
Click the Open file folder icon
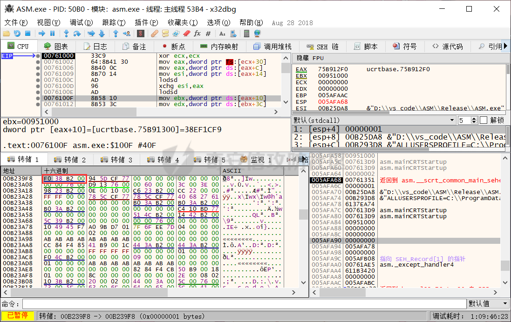click(x=6, y=34)
